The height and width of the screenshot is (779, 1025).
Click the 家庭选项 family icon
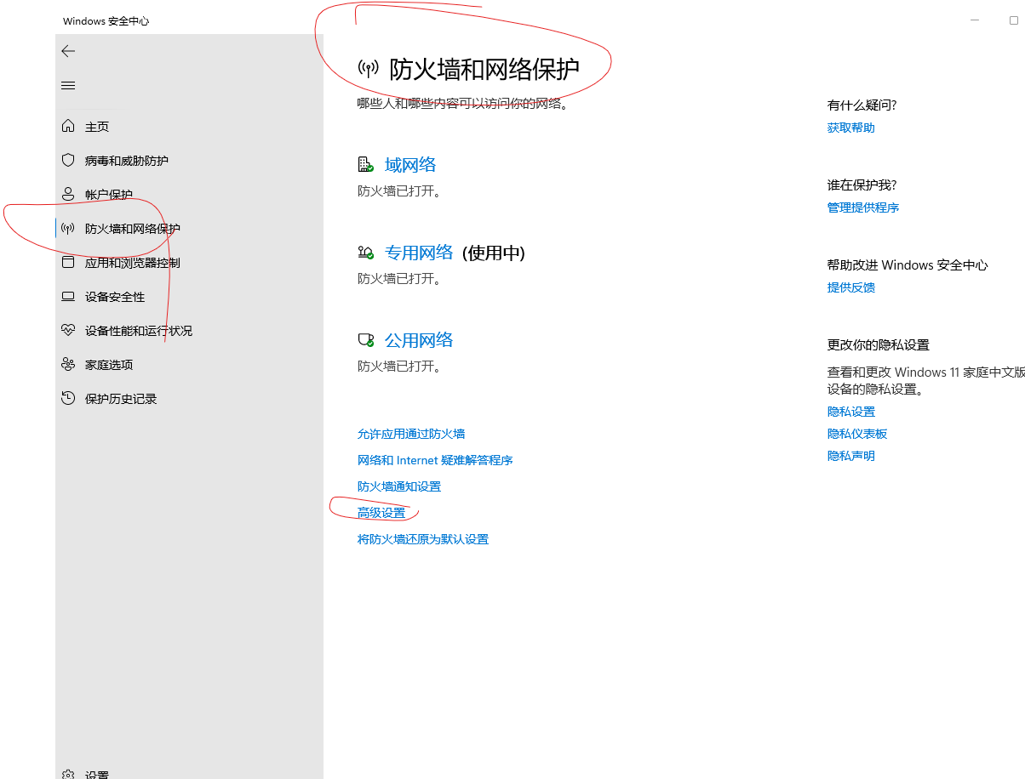(x=68, y=364)
